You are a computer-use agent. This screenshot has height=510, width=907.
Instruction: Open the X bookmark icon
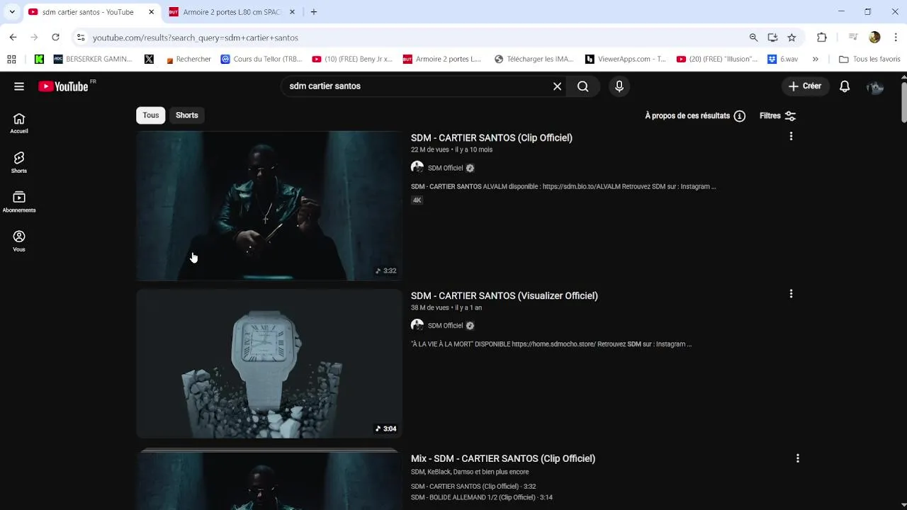point(149,59)
